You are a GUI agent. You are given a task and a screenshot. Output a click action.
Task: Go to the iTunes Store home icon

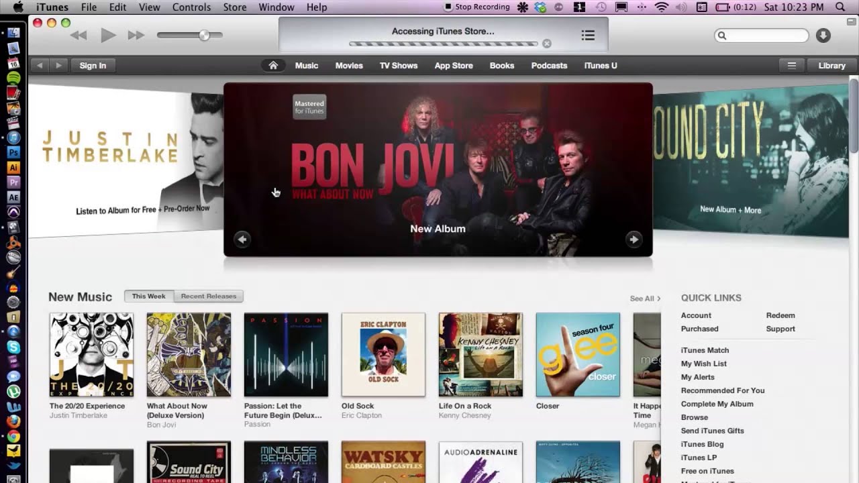(x=273, y=65)
